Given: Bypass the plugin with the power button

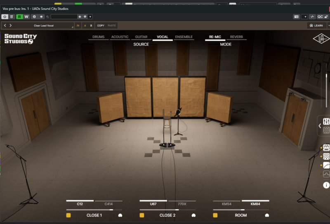Looking at the screenshot, I should pos(5,16).
